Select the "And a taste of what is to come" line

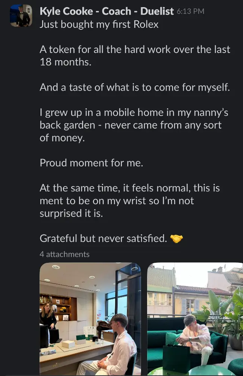pos(135,87)
